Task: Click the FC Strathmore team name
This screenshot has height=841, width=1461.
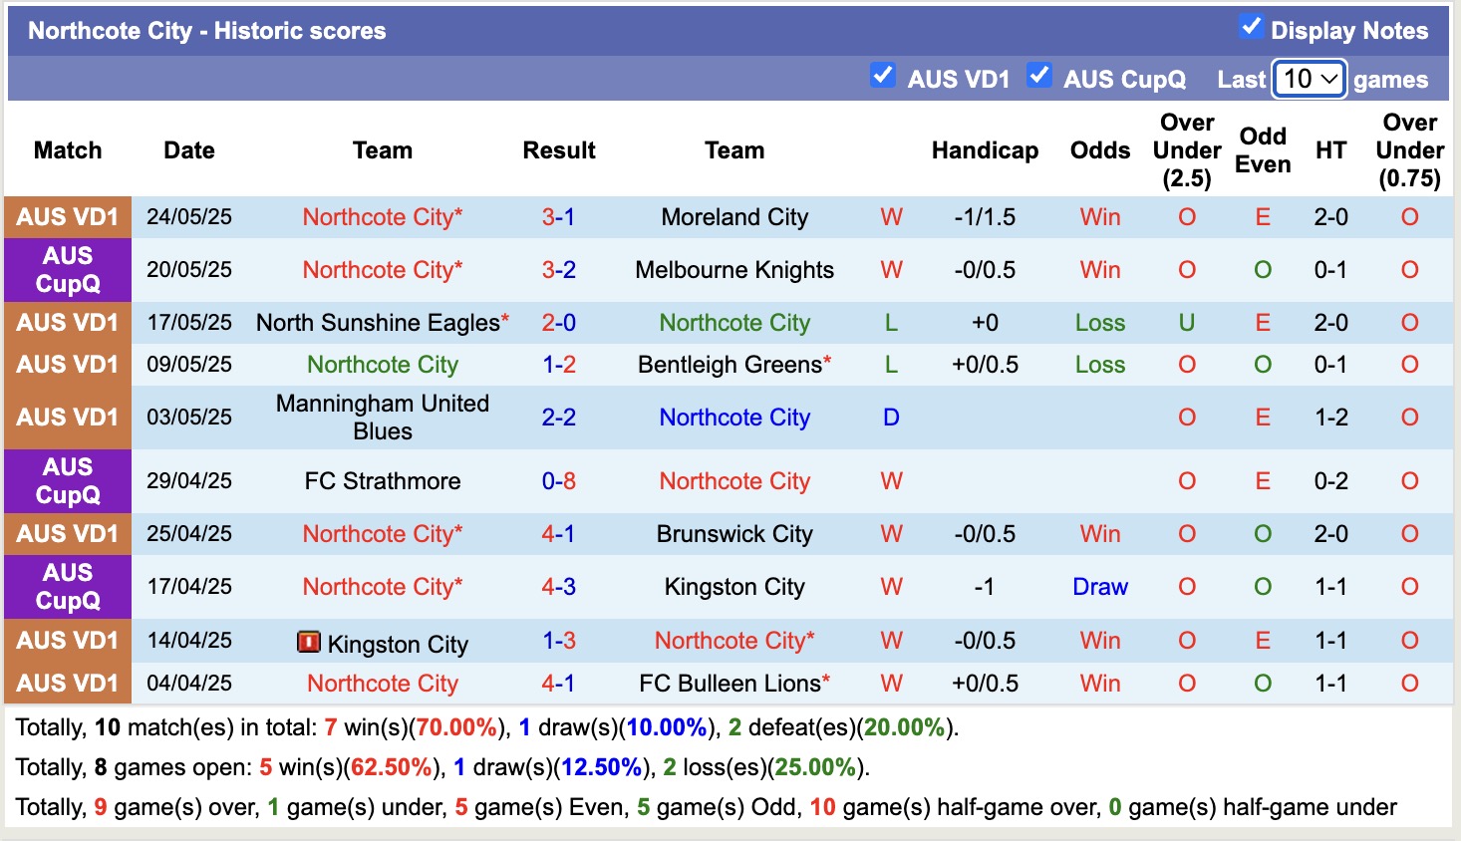Action: coord(383,481)
